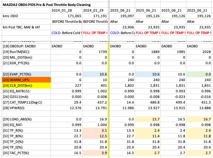Select odometer value 195,097

(x=122, y=16)
